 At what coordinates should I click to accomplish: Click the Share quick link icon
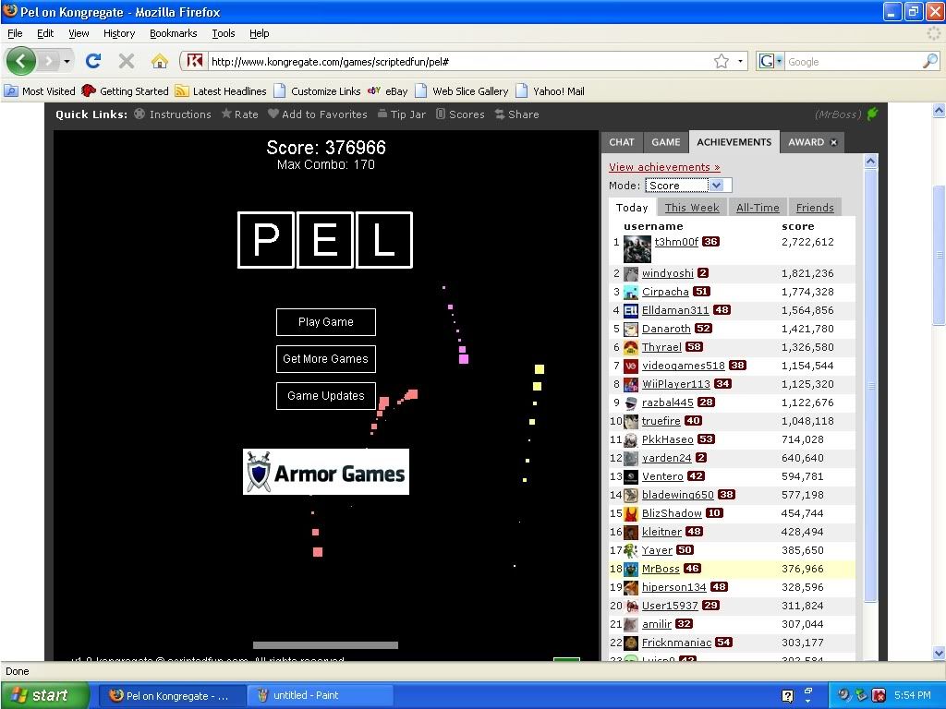pyautogui.click(x=500, y=114)
